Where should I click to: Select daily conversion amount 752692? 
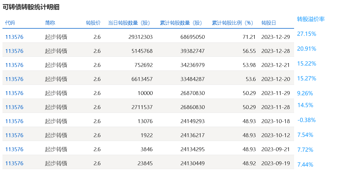click(144, 65)
